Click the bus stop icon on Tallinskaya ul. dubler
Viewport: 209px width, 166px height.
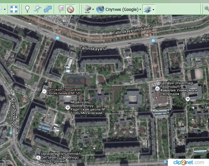click(153, 41)
